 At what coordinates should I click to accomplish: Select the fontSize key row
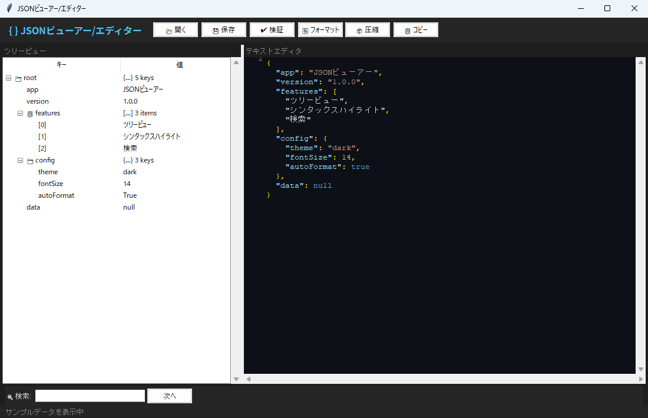pos(117,184)
